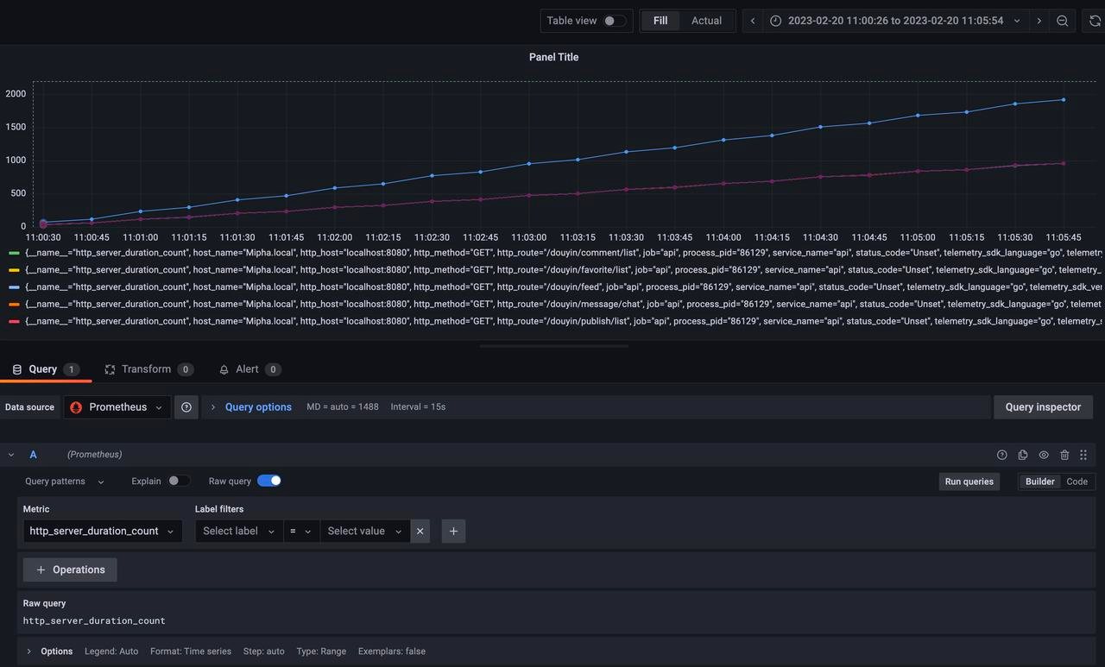Click the MD = auto = 1488 text
The image size is (1105, 667).
(343, 406)
